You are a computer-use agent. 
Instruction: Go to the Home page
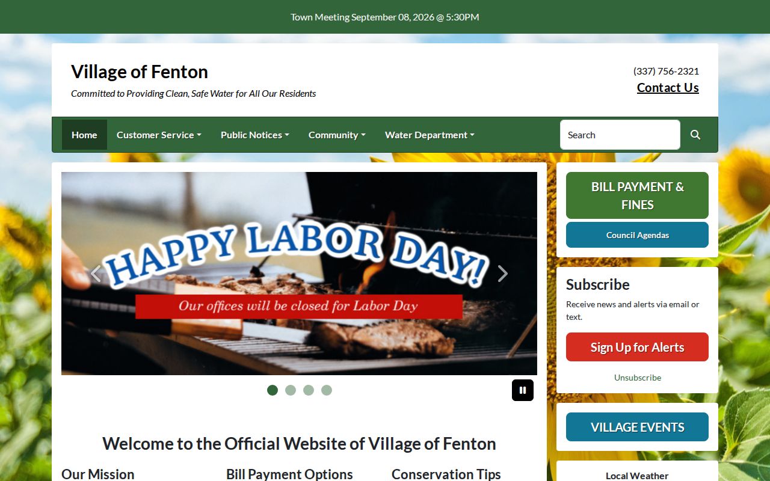(x=84, y=135)
